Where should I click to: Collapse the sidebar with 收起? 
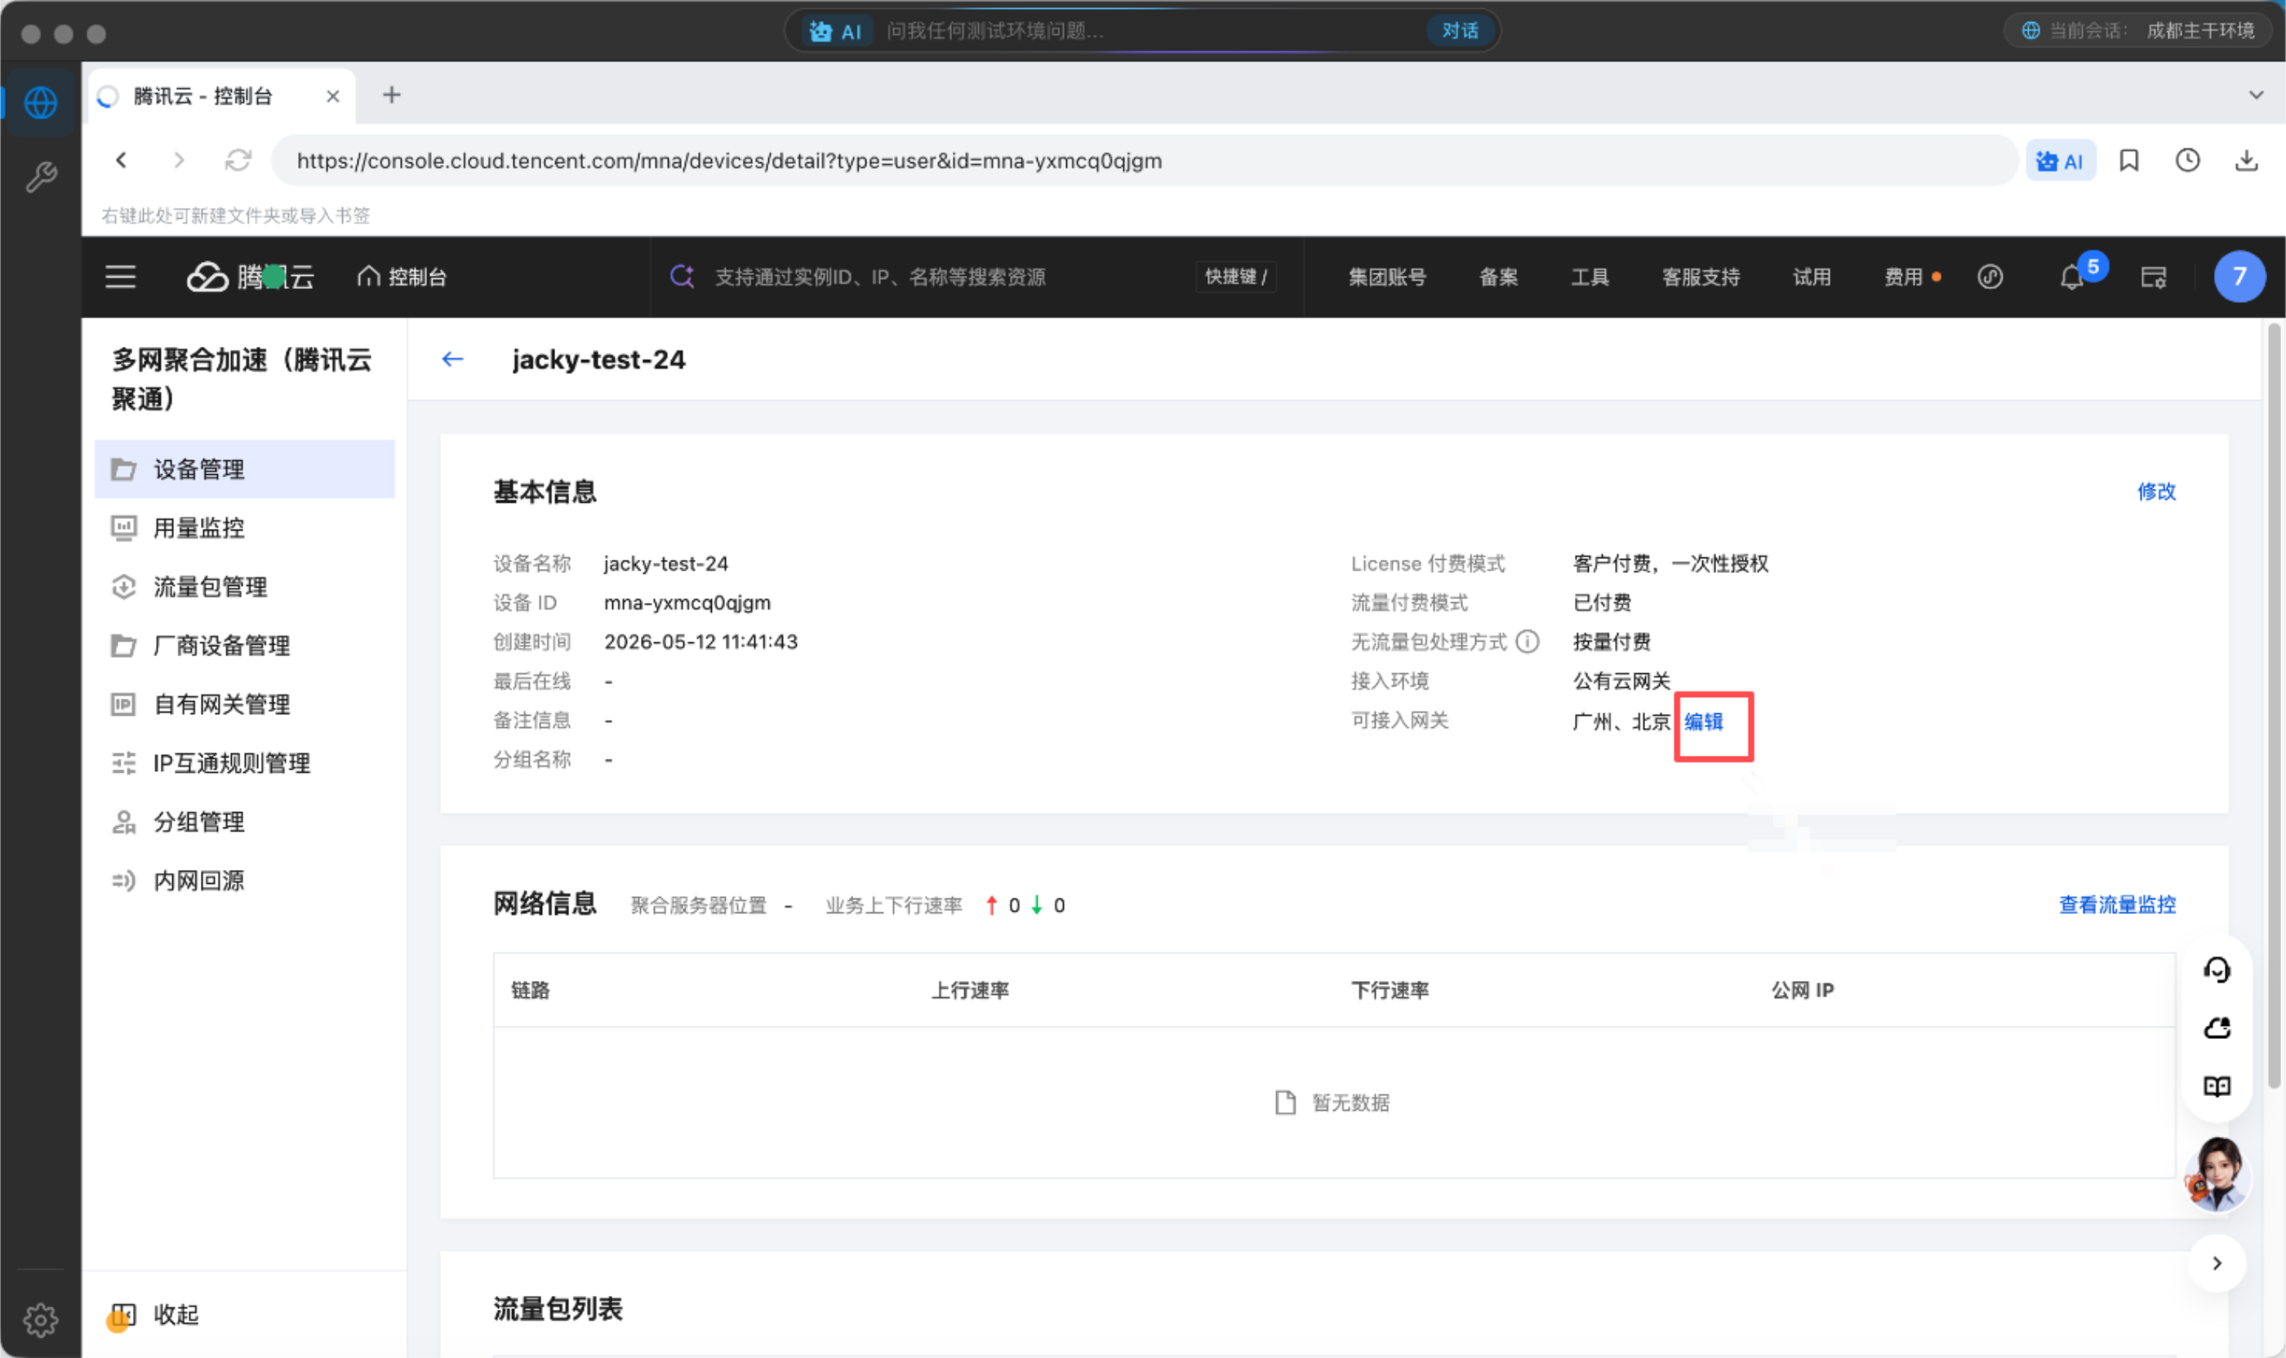pyautogui.click(x=156, y=1314)
